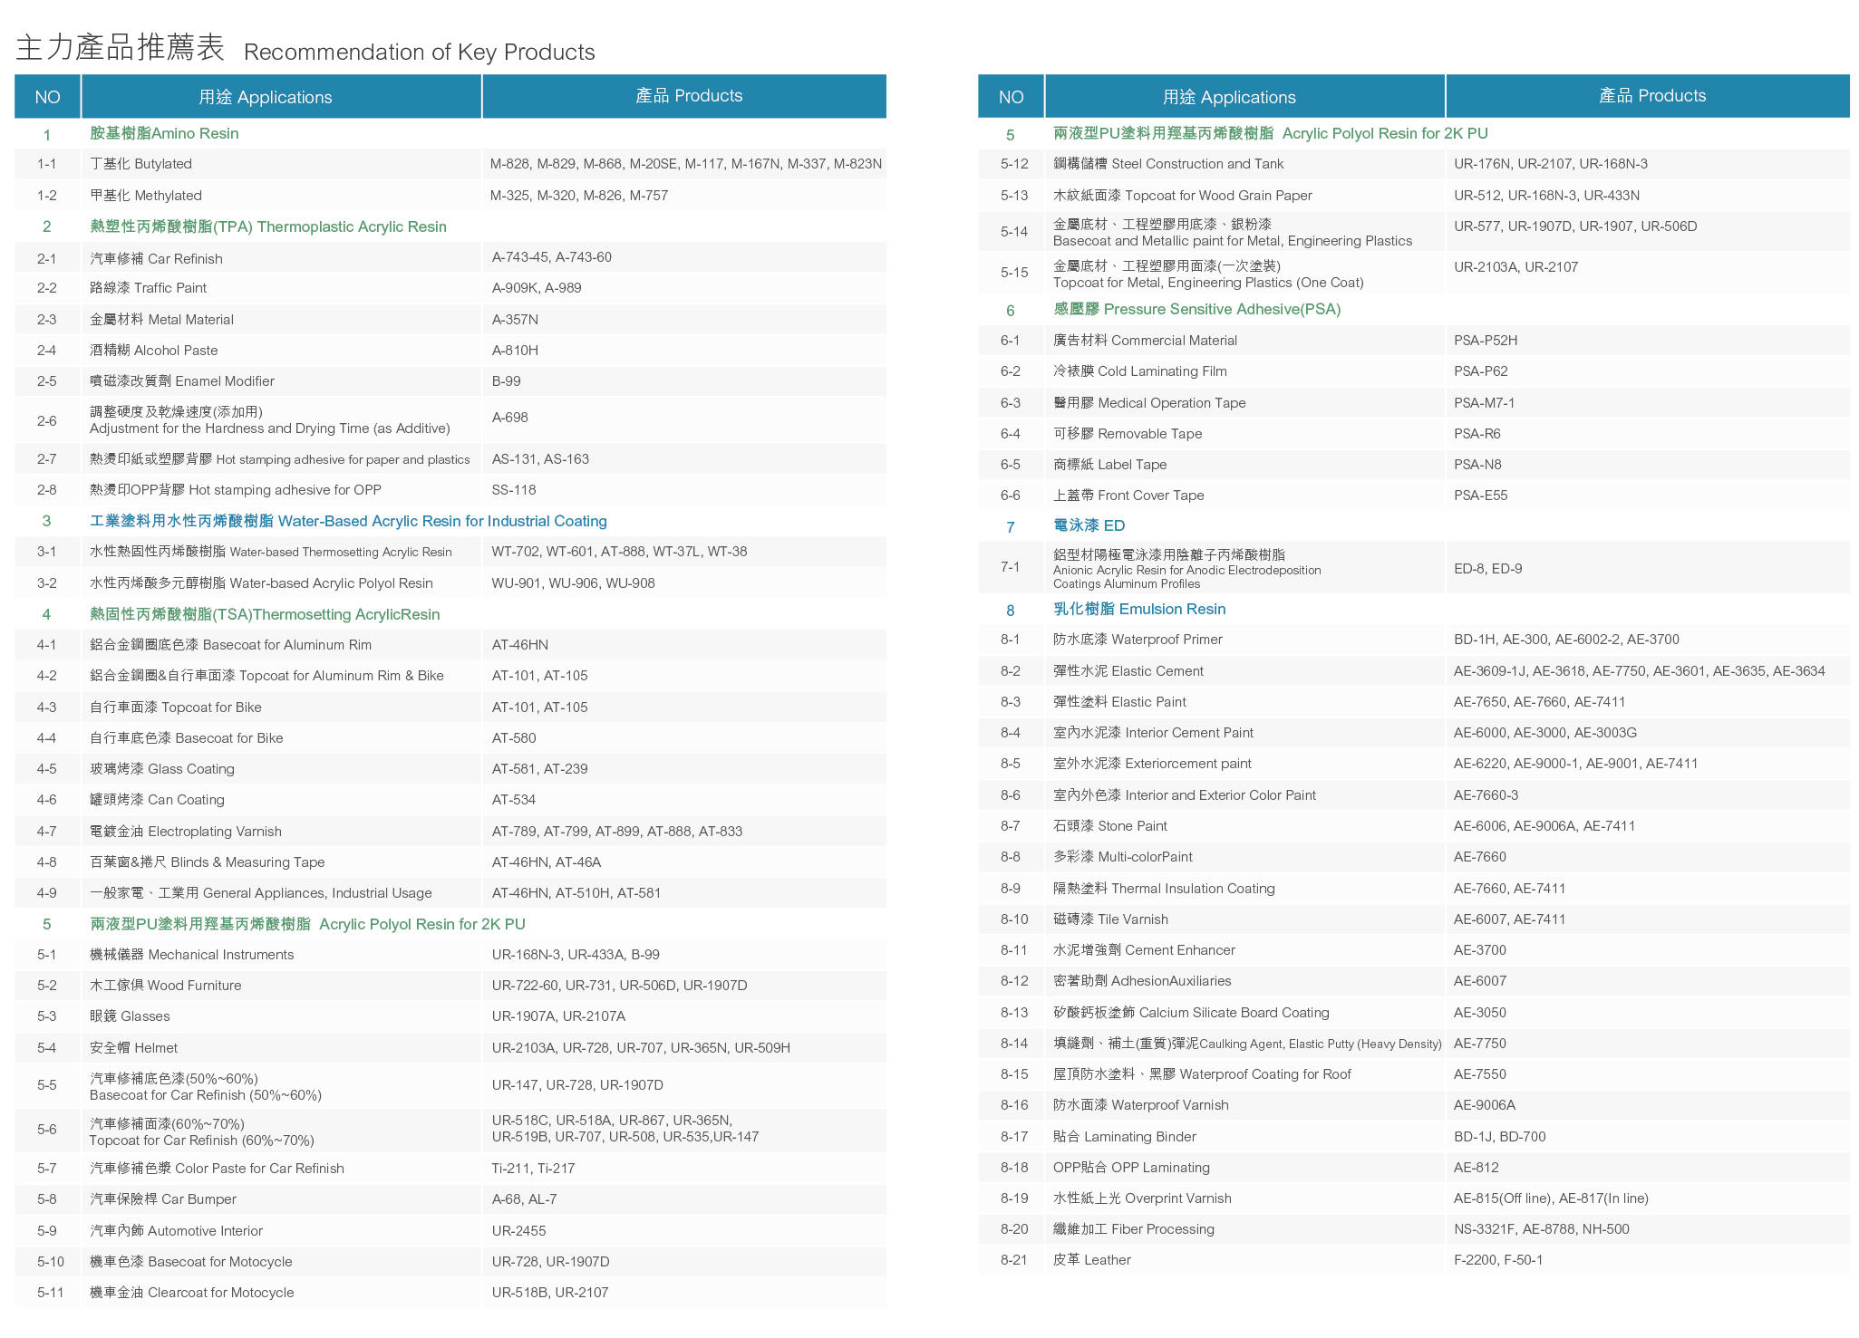Click the Emulsion Resin section heading
The height and width of the screenshot is (1338, 1859).
pos(1139,610)
